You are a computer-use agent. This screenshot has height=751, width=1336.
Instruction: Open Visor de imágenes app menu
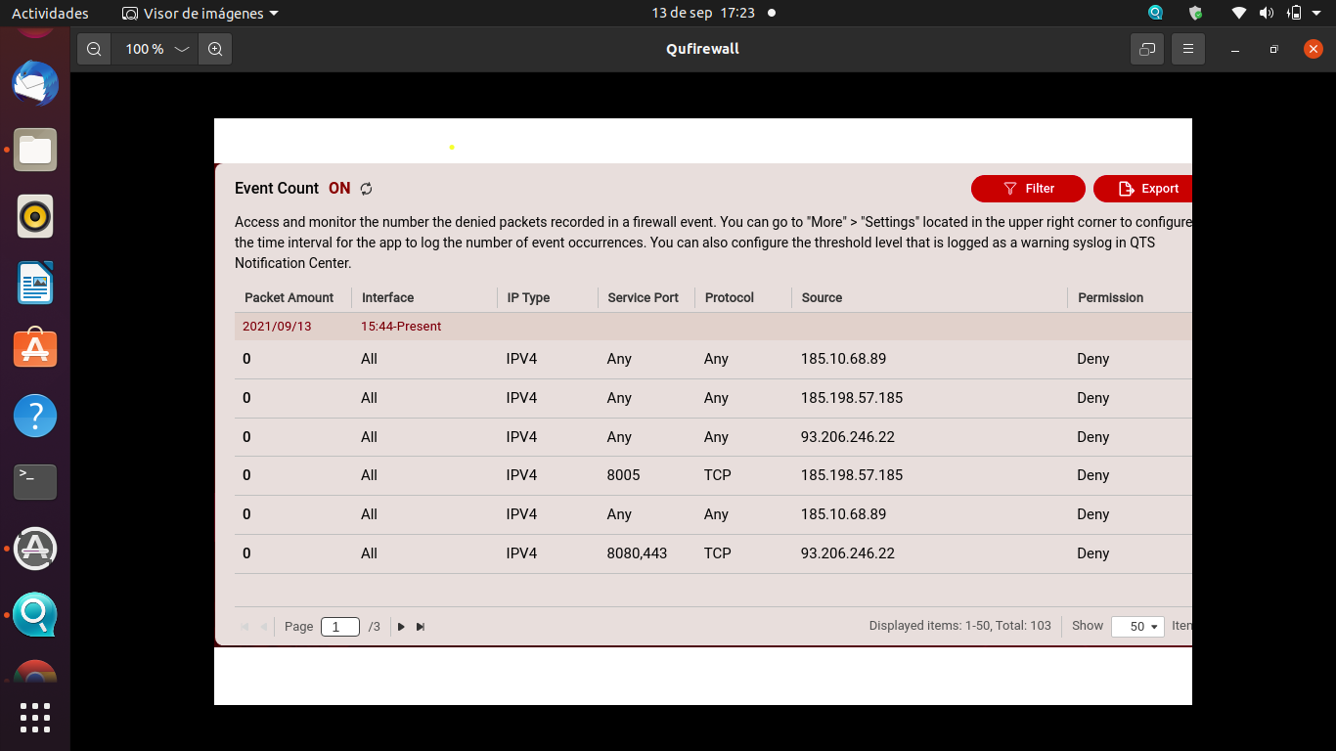point(200,14)
